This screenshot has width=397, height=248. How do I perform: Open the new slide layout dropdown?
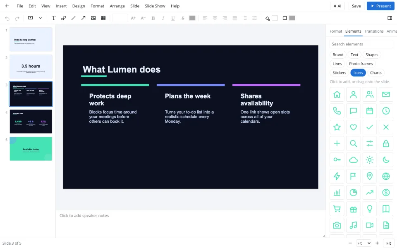pos(40,18)
